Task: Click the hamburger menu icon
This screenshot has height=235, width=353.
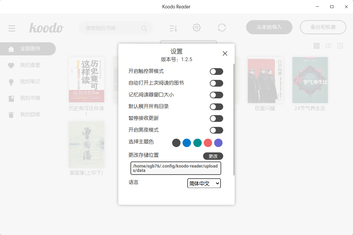Action: [x=12, y=28]
